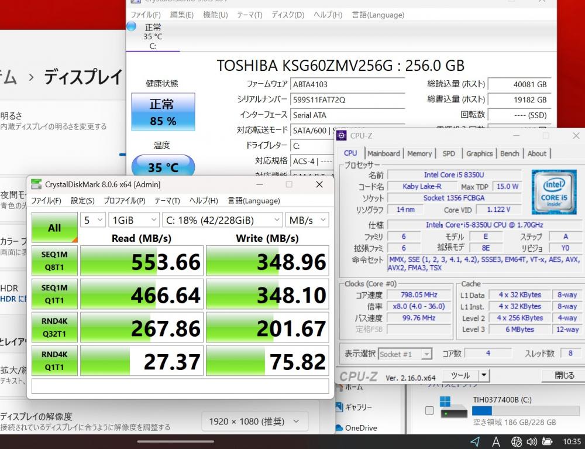Open the test size dropdown showing 1GiB
This screenshot has height=449, width=585.
pyautogui.click(x=134, y=220)
